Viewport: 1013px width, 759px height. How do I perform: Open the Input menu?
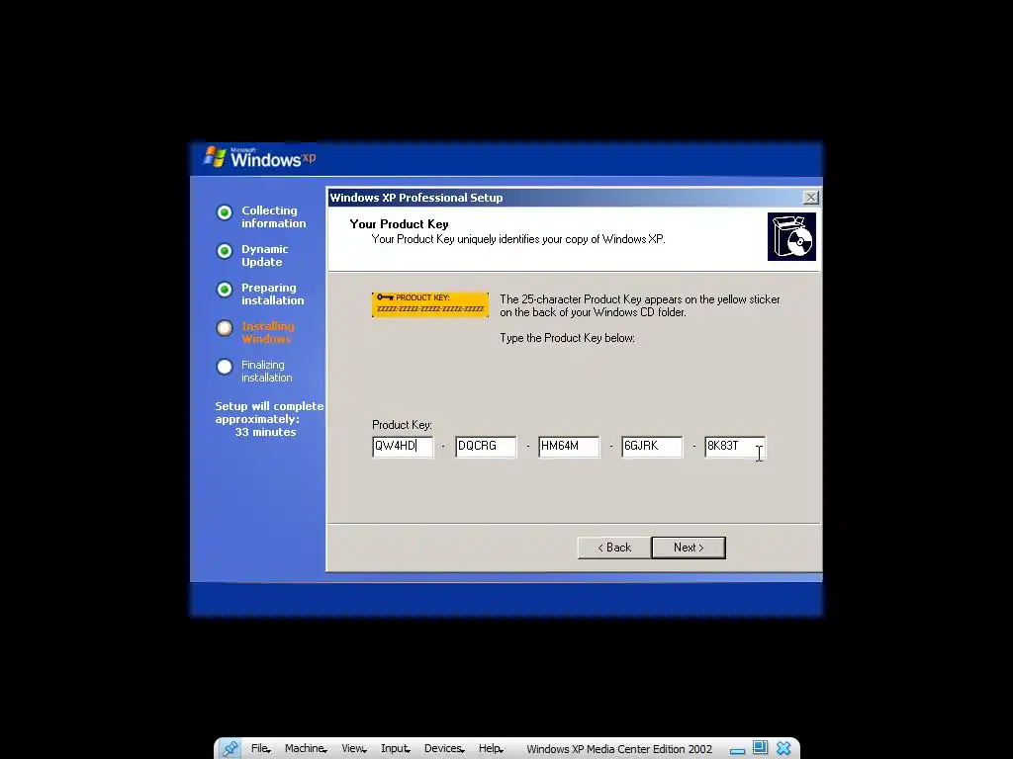point(396,748)
